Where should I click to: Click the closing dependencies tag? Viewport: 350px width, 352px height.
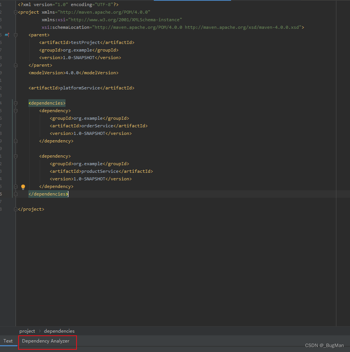tap(48, 194)
